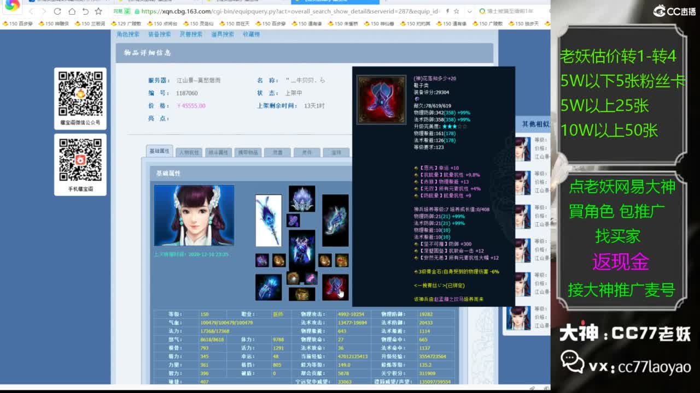Click the listing number 1187060

(187, 93)
